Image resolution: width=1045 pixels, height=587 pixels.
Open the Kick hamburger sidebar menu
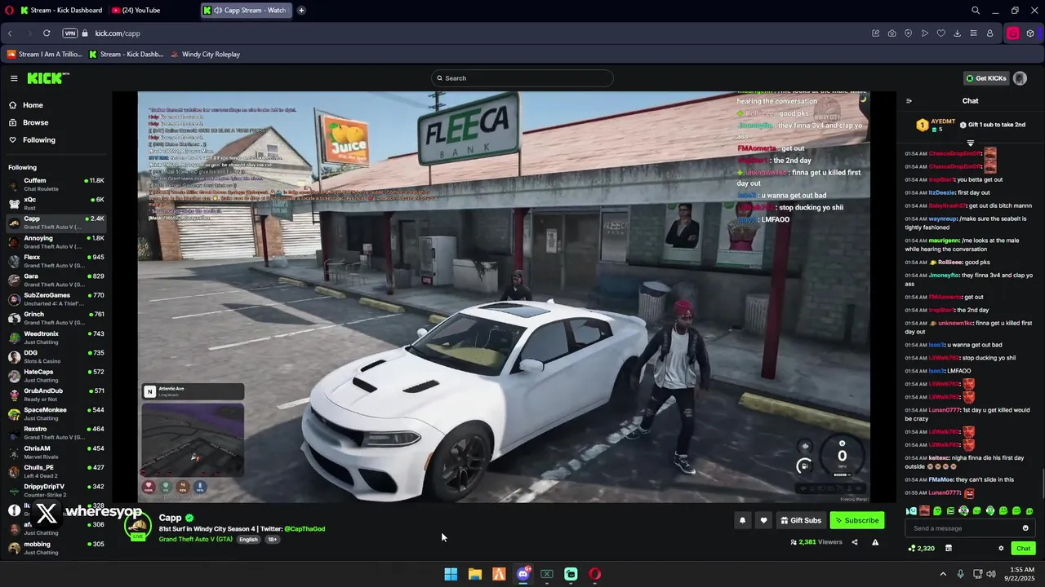(x=14, y=78)
